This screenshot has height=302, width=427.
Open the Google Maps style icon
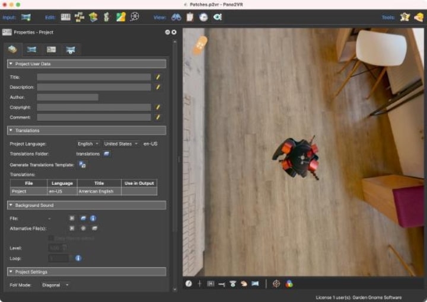click(x=121, y=17)
